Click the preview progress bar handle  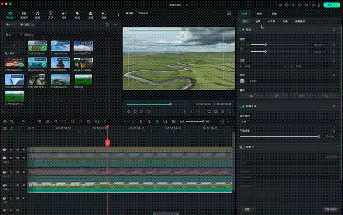[171, 104]
